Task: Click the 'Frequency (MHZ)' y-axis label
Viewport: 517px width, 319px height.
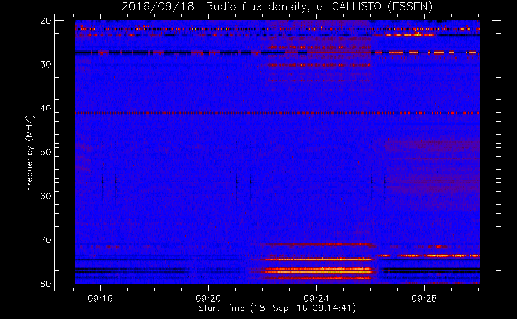Action: pos(29,153)
